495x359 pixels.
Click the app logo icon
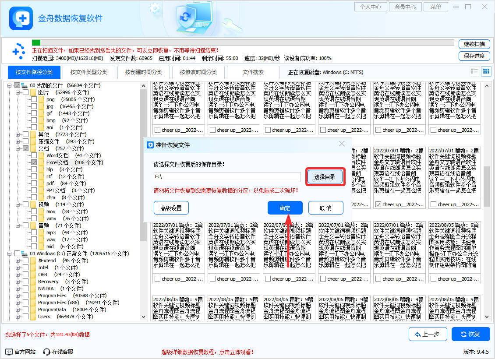pyautogui.click(x=21, y=18)
